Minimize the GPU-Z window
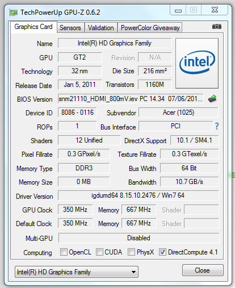The height and width of the screenshot is (288, 235). 178,10
